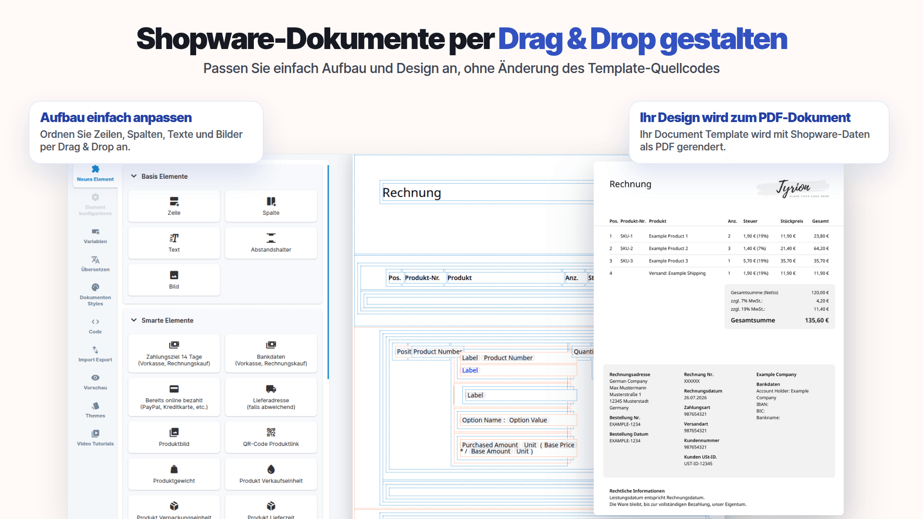923x519 pixels.
Task: Click the element panel vertical scrollbar
Action: click(328, 272)
